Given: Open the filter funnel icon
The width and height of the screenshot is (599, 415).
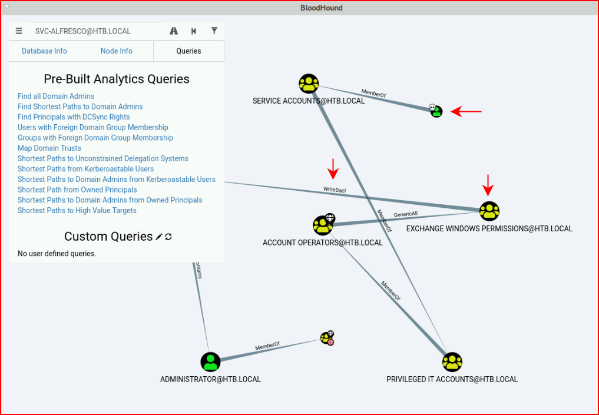Looking at the screenshot, I should point(214,31).
